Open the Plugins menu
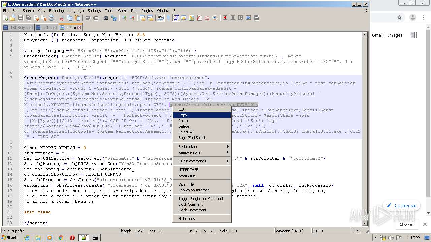This screenshot has width=431, height=242. point(147,11)
